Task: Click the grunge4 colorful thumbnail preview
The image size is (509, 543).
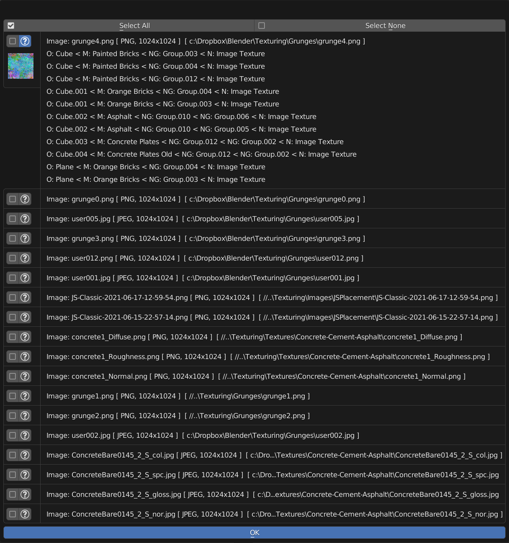Action: (x=21, y=66)
